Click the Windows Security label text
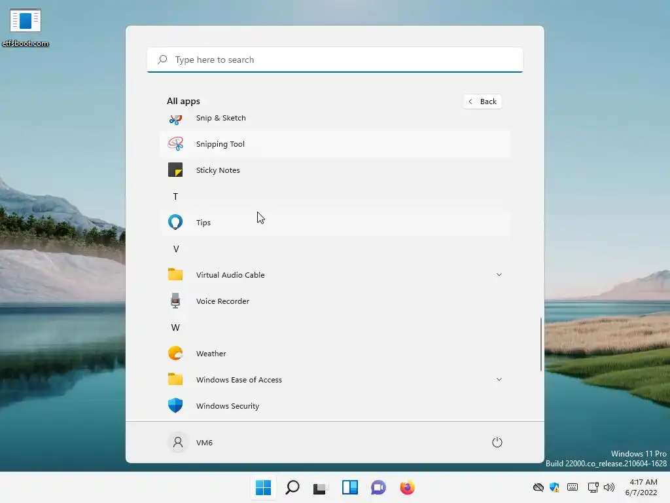The height and width of the screenshot is (503, 670). point(227,406)
